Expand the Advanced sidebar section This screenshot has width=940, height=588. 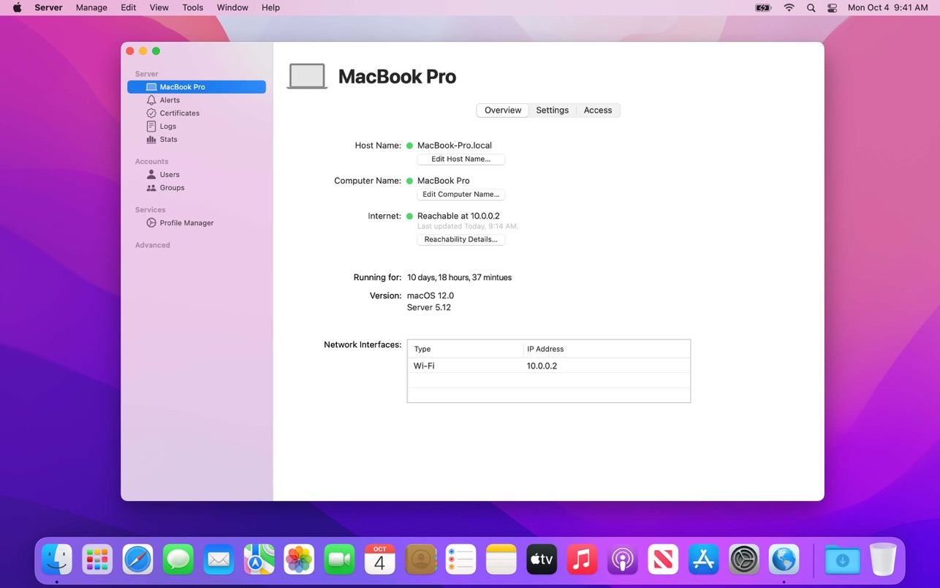click(153, 245)
